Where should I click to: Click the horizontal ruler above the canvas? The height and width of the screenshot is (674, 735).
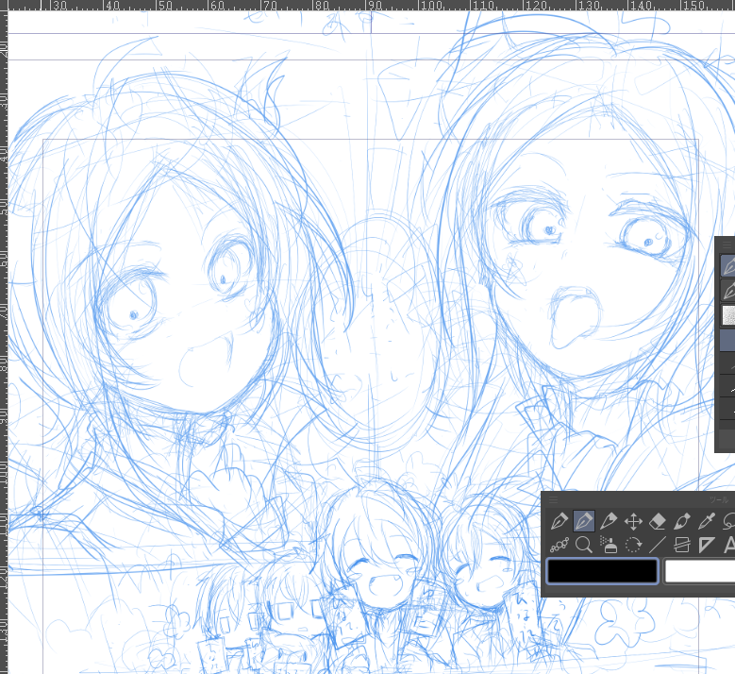(371, 5)
